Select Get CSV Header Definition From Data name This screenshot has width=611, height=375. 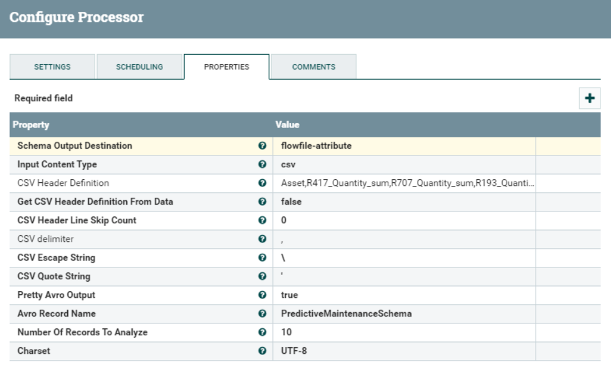95,201
